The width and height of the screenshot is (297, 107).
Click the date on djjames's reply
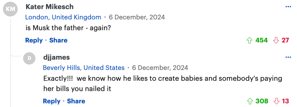click(x=160, y=68)
